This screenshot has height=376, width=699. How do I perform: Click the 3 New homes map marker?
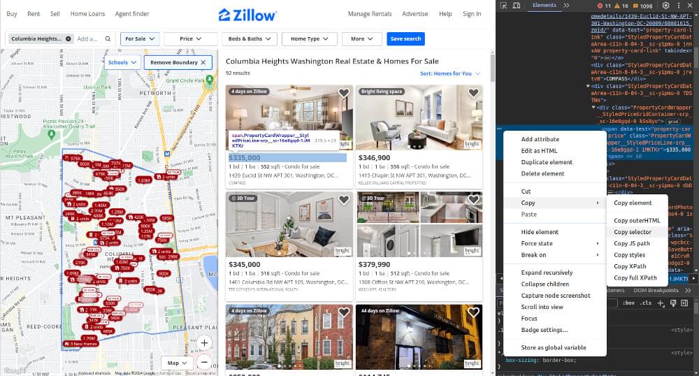pos(80,344)
